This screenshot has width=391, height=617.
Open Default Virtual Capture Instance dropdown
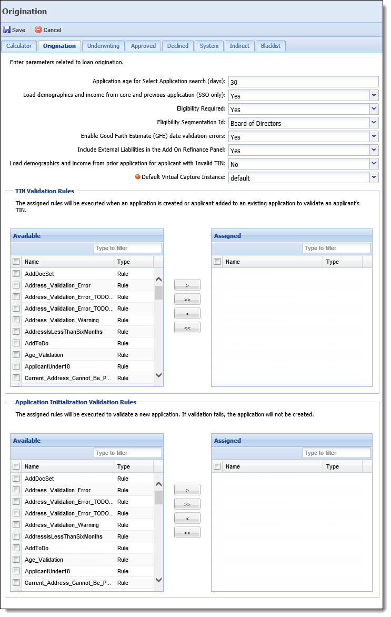374,177
